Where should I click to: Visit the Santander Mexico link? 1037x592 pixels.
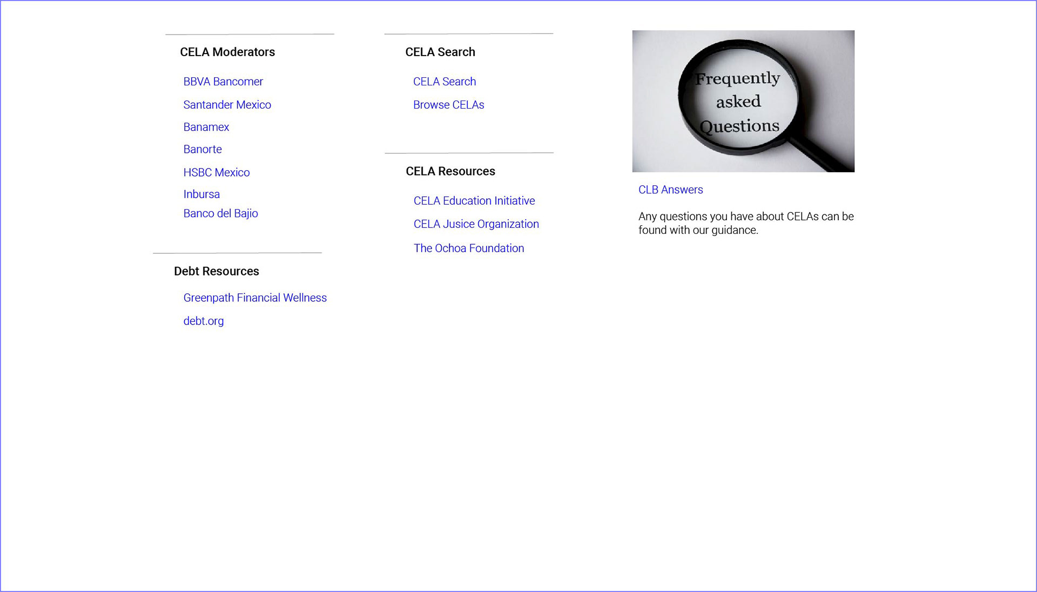click(x=227, y=105)
